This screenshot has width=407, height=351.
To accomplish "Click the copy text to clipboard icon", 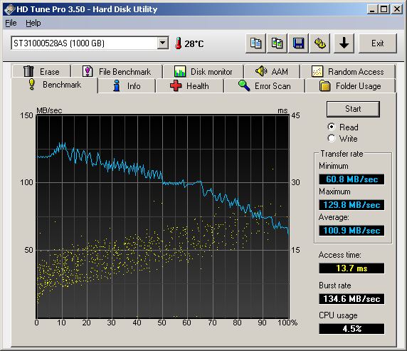I will [x=255, y=43].
